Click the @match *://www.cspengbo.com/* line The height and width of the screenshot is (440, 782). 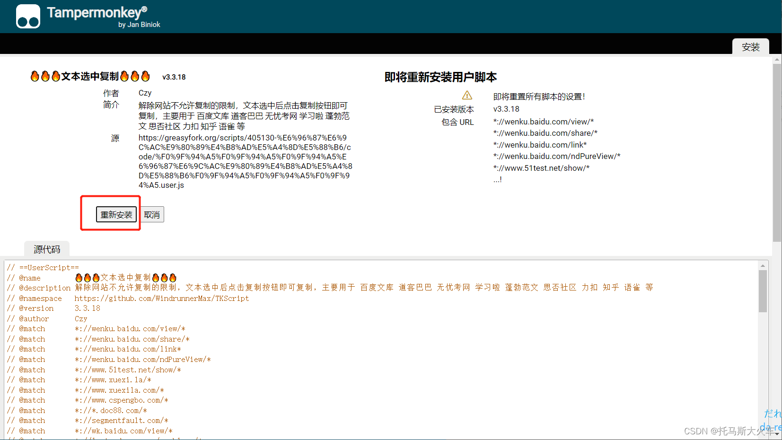click(x=88, y=400)
